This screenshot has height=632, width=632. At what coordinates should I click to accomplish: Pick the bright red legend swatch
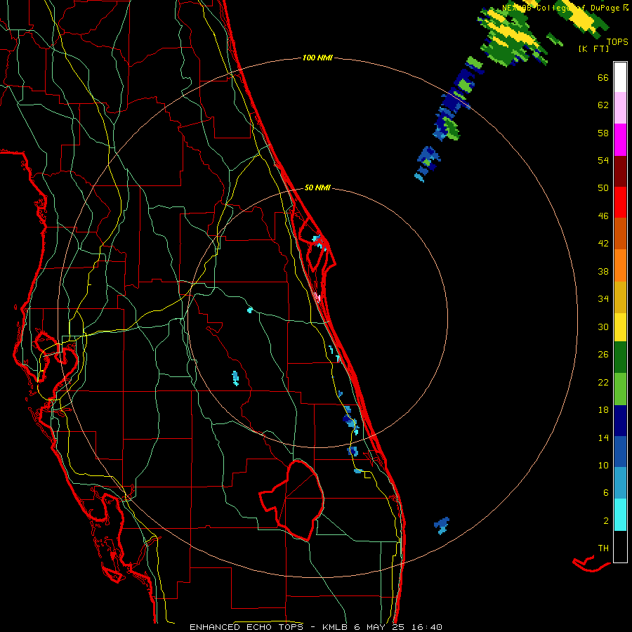click(620, 202)
